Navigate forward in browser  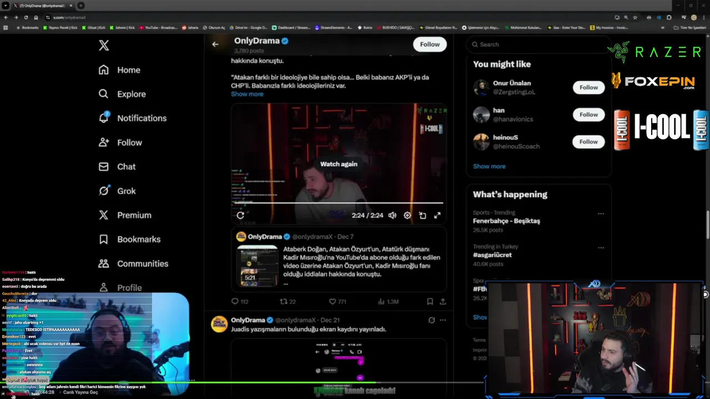click(16, 17)
